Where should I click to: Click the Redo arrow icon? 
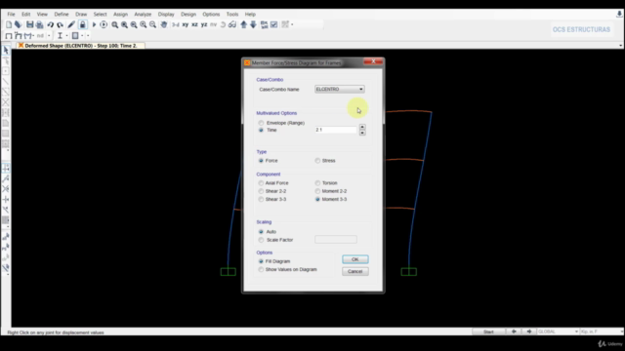60,24
